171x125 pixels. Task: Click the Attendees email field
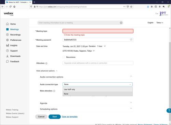(x=98, y=63)
